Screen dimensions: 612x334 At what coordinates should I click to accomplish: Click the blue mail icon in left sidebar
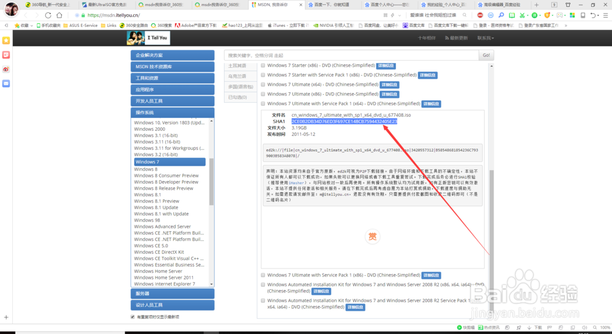click(6, 83)
